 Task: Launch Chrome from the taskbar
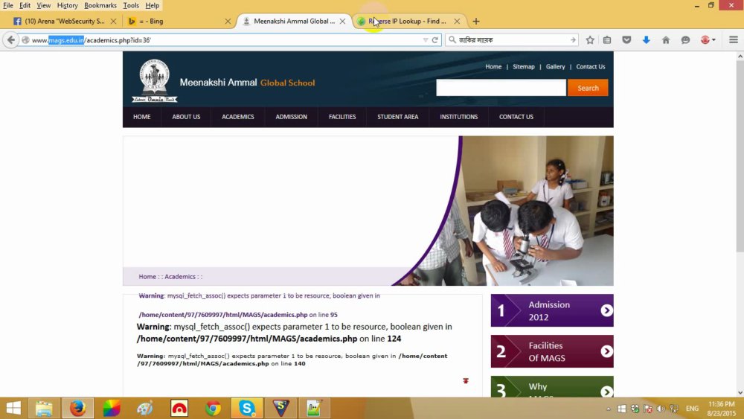pyautogui.click(x=213, y=408)
